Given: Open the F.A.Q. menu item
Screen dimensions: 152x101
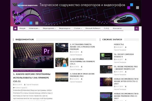Looking at the screenshot, I should pyautogui.click(x=107, y=29).
